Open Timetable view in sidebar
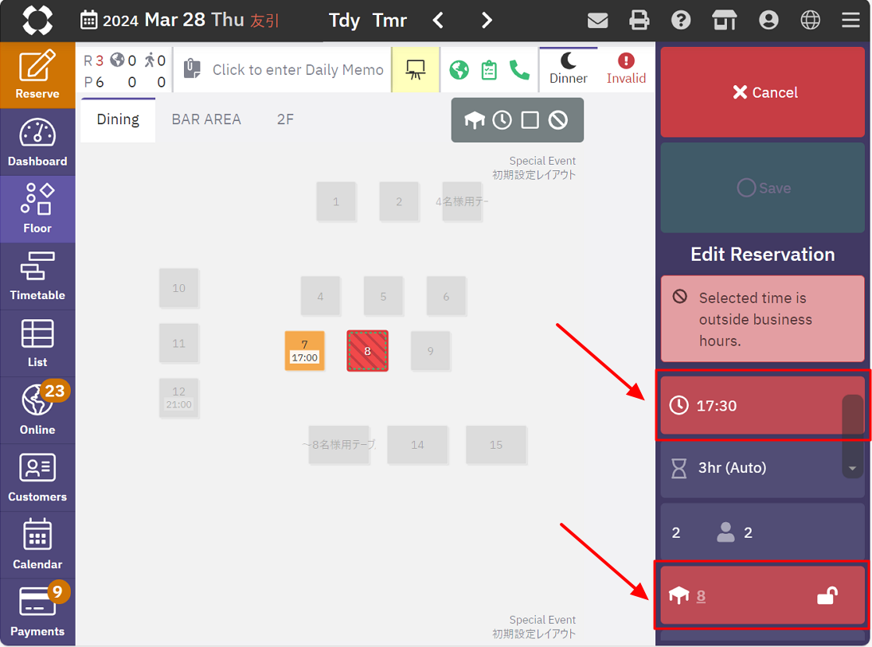This screenshot has width=872, height=647. [x=37, y=276]
